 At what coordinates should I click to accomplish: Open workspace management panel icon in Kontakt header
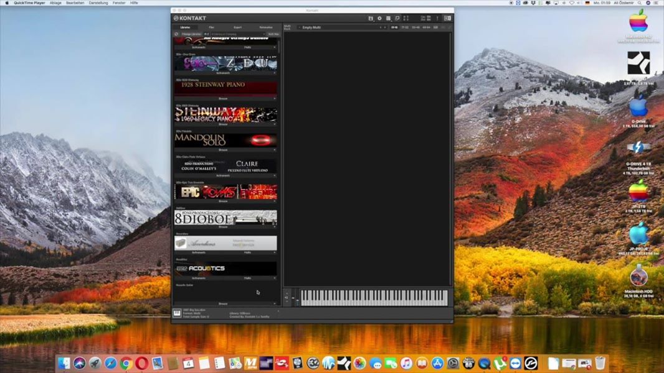tap(388, 18)
